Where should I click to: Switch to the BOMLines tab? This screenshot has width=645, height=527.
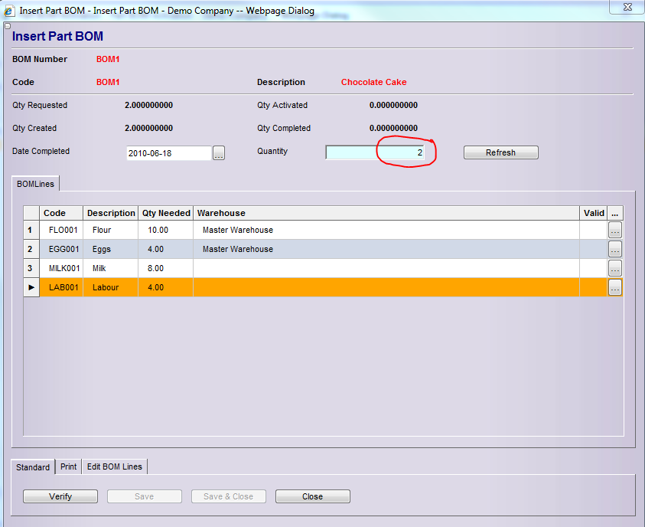click(x=35, y=184)
